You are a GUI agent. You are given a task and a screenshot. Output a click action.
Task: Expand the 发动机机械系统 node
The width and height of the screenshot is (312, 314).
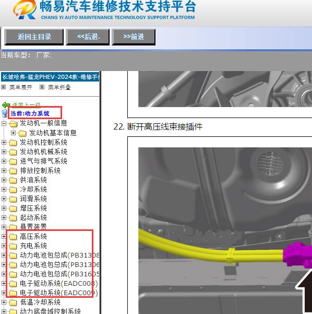pos(4,152)
